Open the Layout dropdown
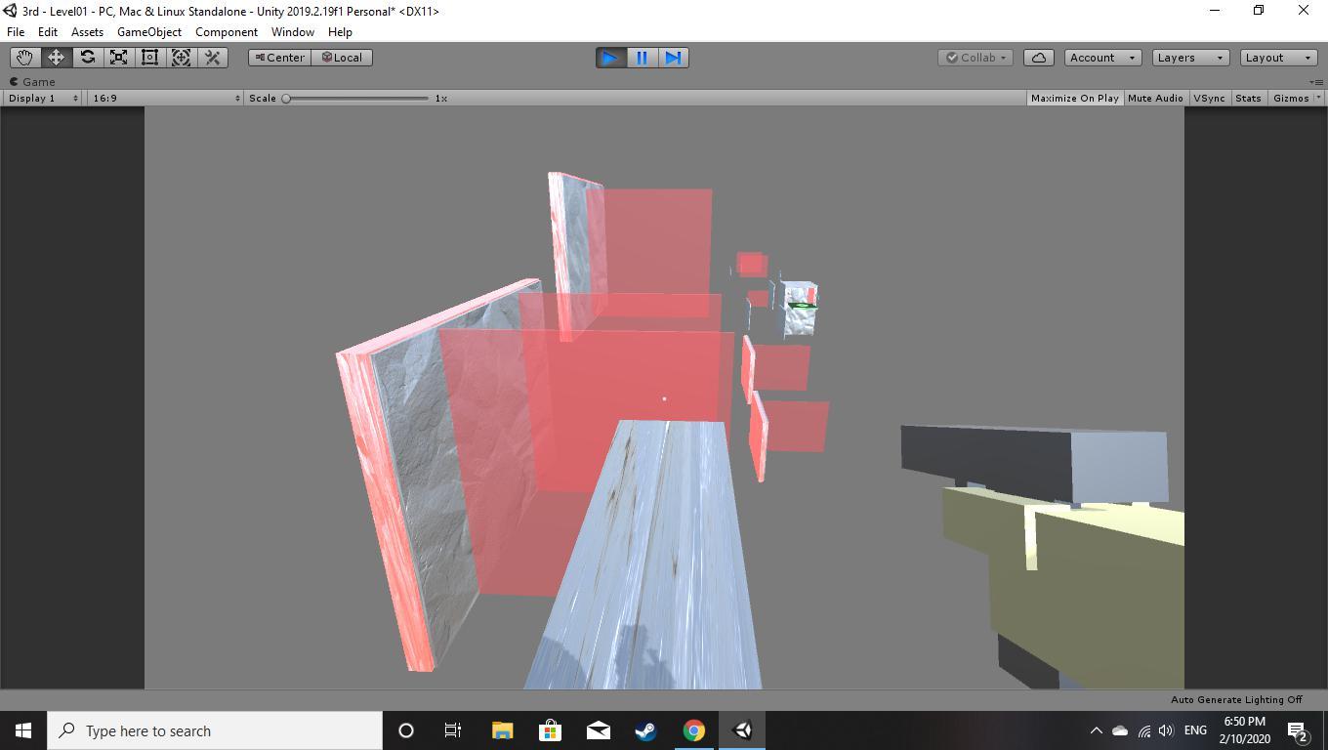This screenshot has width=1328, height=750. [1278, 58]
